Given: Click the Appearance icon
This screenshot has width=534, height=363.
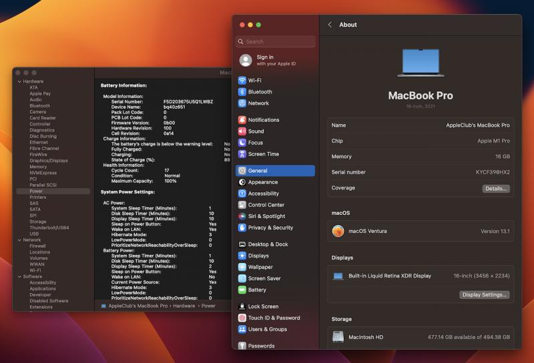Looking at the screenshot, I should click(x=242, y=182).
